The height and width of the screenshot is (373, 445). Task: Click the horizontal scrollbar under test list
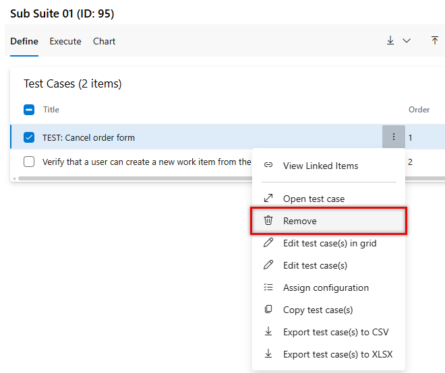[135, 178]
